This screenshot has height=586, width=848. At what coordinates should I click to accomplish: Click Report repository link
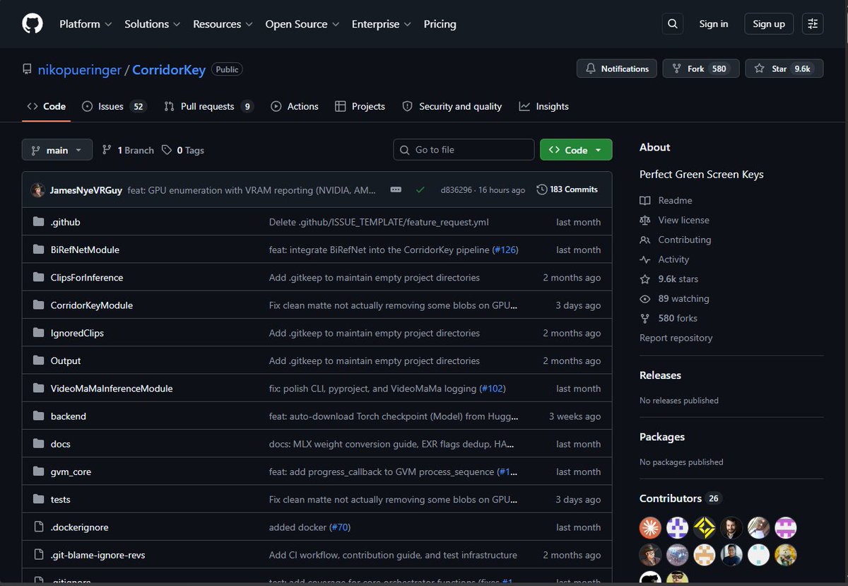(x=676, y=338)
